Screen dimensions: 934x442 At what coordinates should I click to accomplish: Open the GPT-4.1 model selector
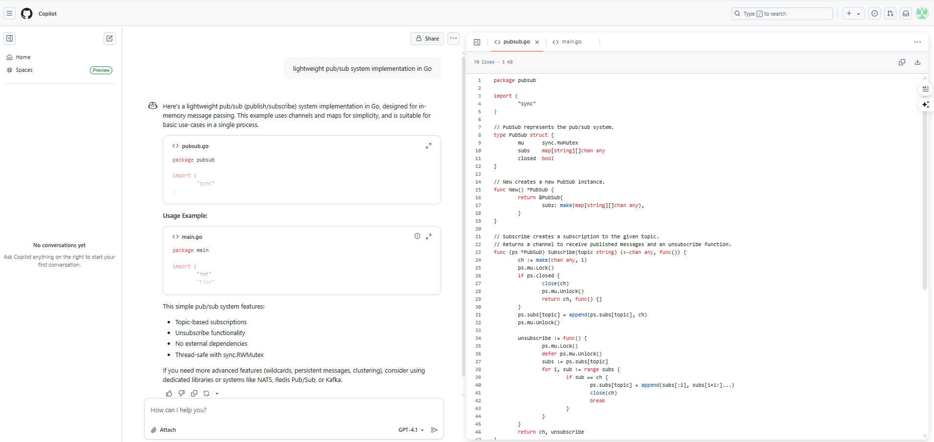(x=411, y=430)
